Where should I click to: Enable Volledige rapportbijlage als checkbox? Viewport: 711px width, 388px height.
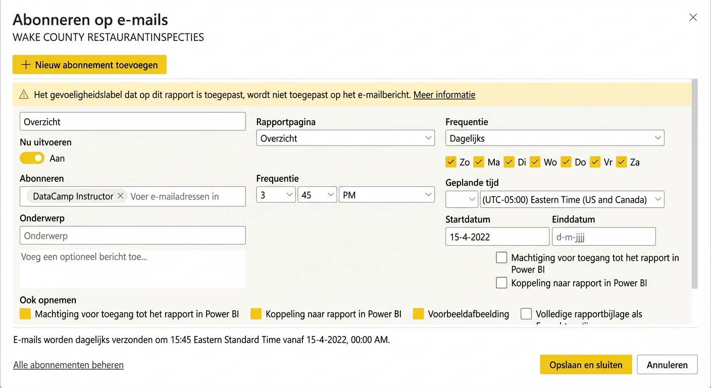tap(526, 314)
